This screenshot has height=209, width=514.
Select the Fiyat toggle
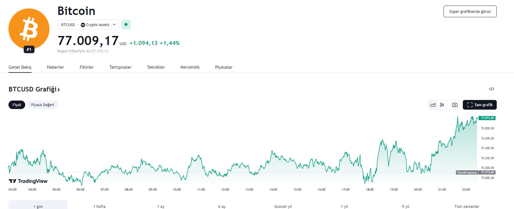pos(17,105)
